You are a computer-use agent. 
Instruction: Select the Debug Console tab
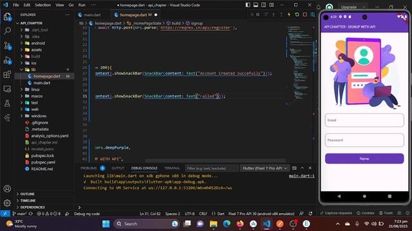click(144, 168)
